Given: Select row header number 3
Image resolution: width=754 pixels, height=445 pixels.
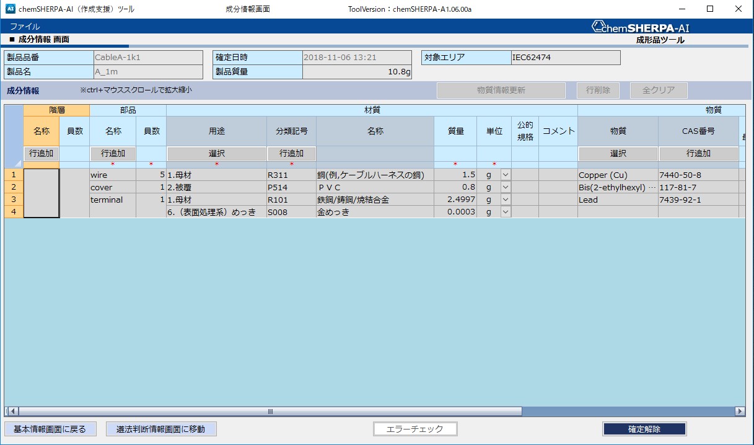Looking at the screenshot, I should [x=14, y=200].
